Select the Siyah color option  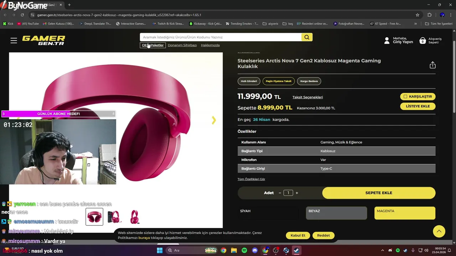[268, 213]
